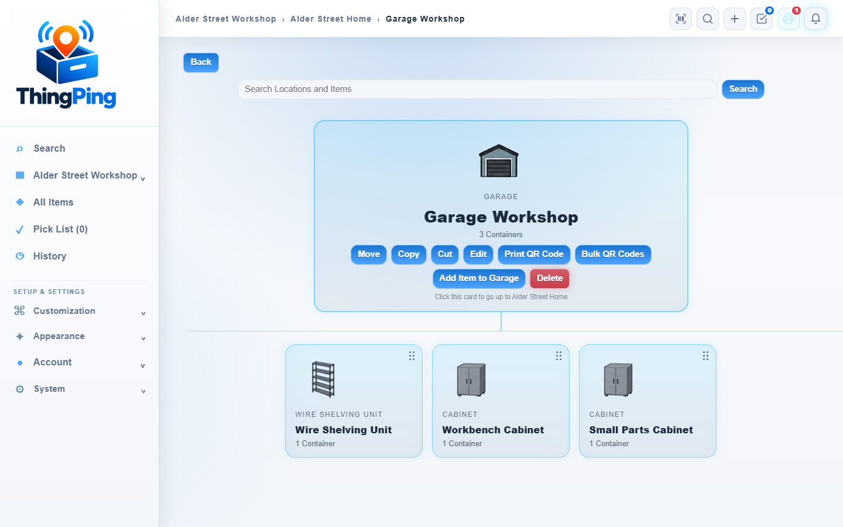Expand the Customization section chevron
This screenshot has width=843, height=527.
click(x=143, y=313)
